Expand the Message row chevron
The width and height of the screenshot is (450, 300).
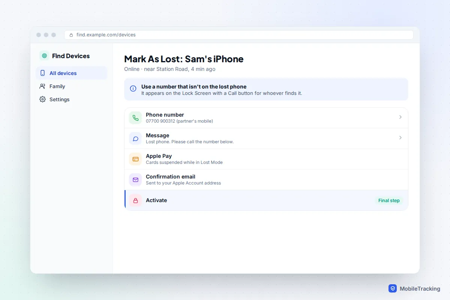click(400, 138)
